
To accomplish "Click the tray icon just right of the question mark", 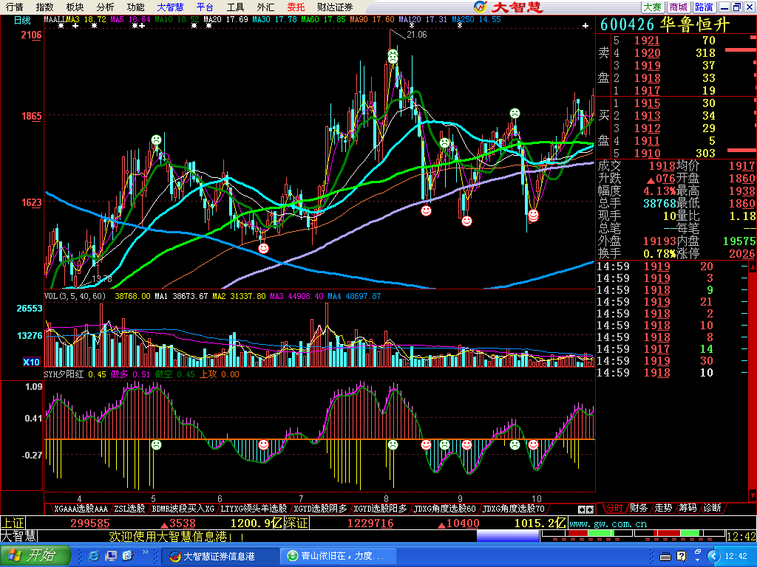I will [x=697, y=555].
